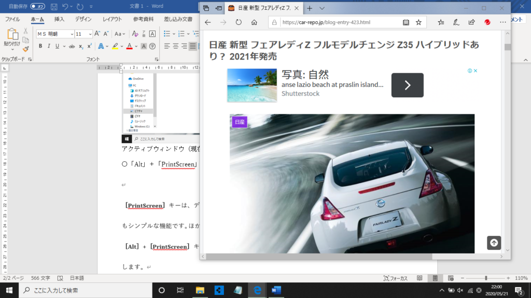Switch to the ホーム ribbon tab
The width and height of the screenshot is (531, 298).
click(x=37, y=19)
